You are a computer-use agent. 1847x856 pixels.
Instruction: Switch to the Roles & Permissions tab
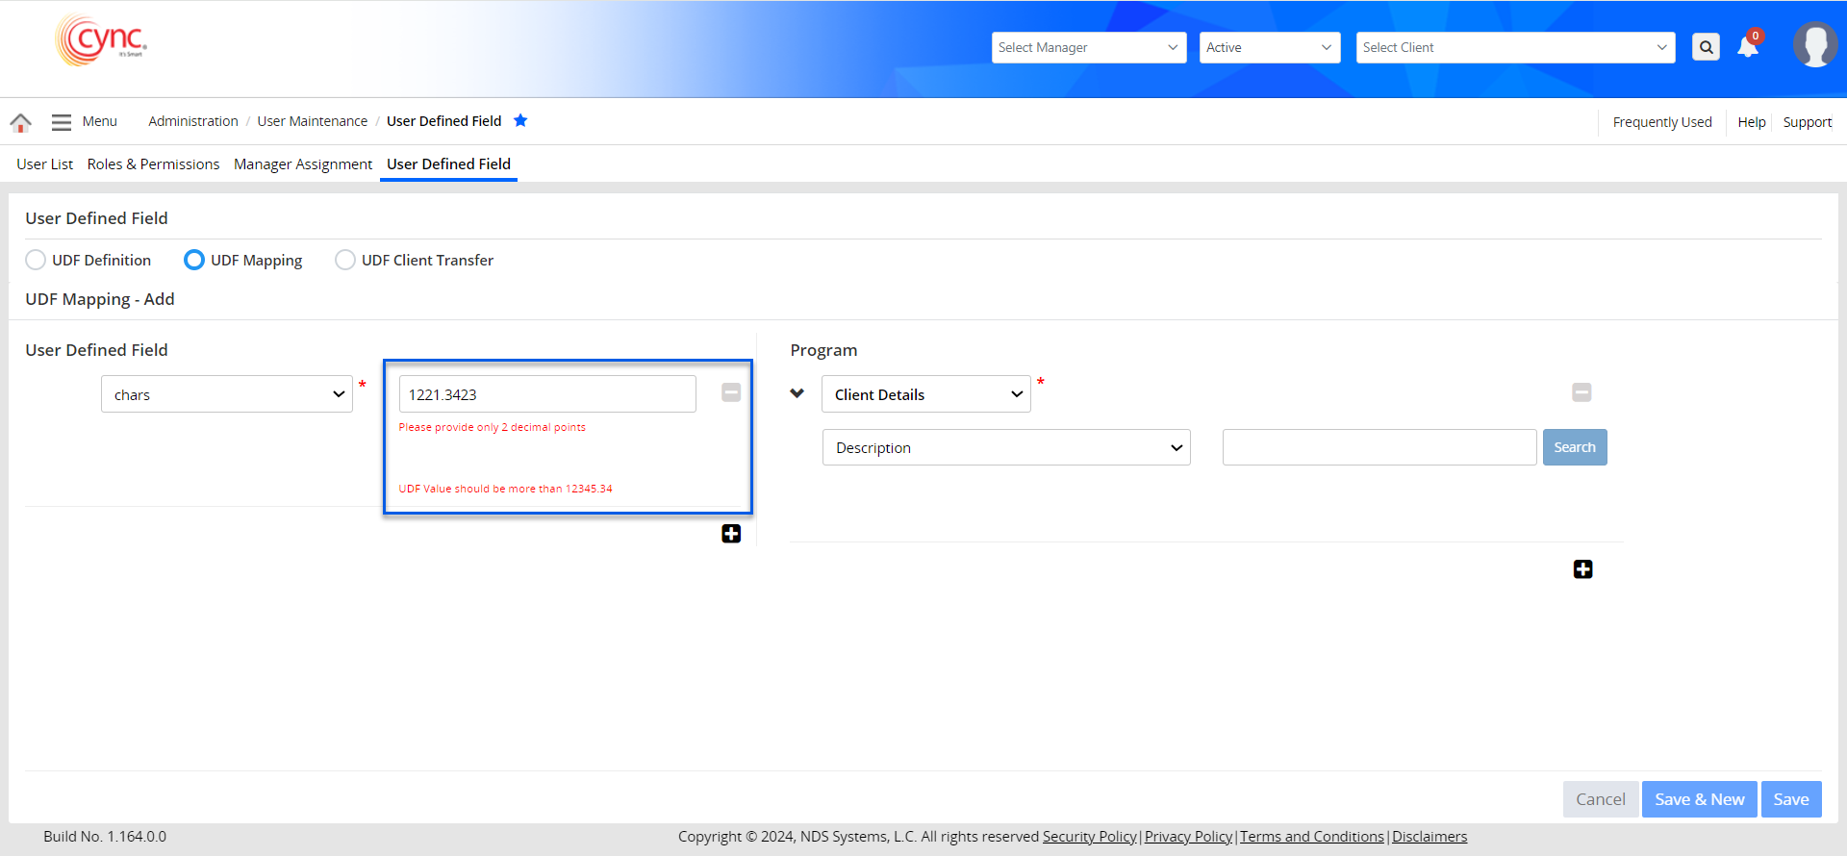tap(153, 164)
